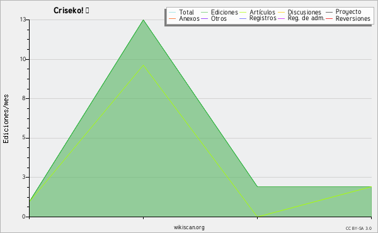
Task: Click the 5 y-axis value
Action: (24, 137)
